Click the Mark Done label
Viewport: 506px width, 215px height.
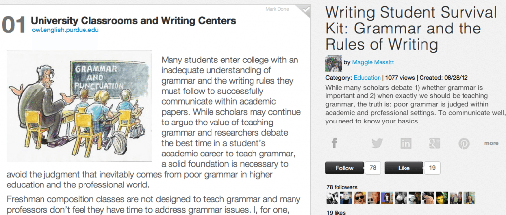coord(277,9)
